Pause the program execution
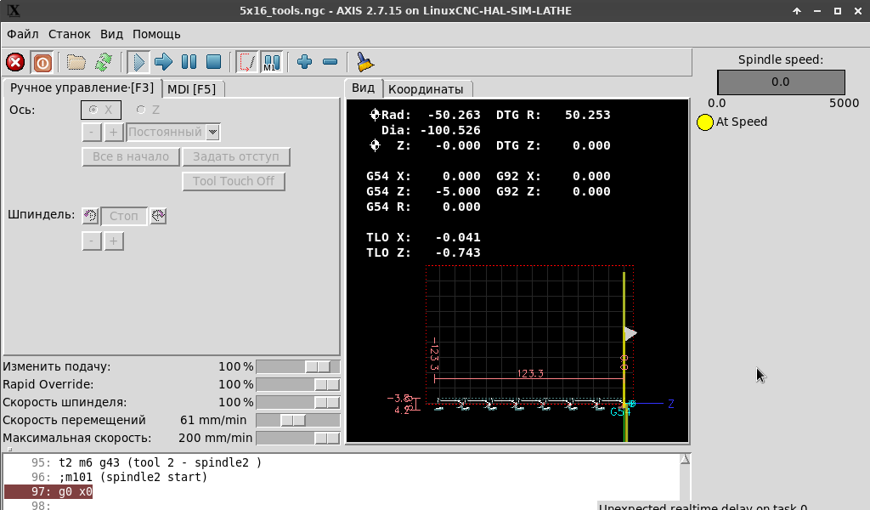 pos(189,62)
